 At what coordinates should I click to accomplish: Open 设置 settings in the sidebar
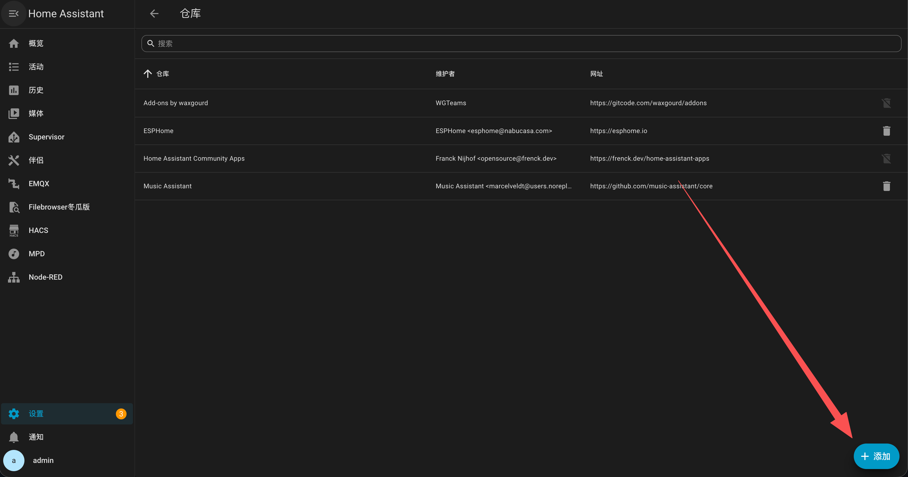point(67,414)
